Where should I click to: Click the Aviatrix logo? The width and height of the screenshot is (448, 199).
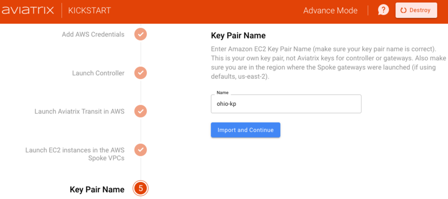tap(28, 10)
